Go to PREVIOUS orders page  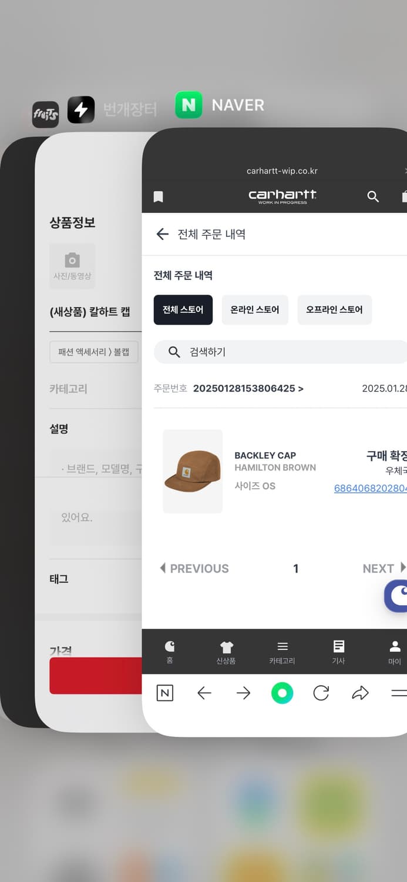(x=194, y=569)
